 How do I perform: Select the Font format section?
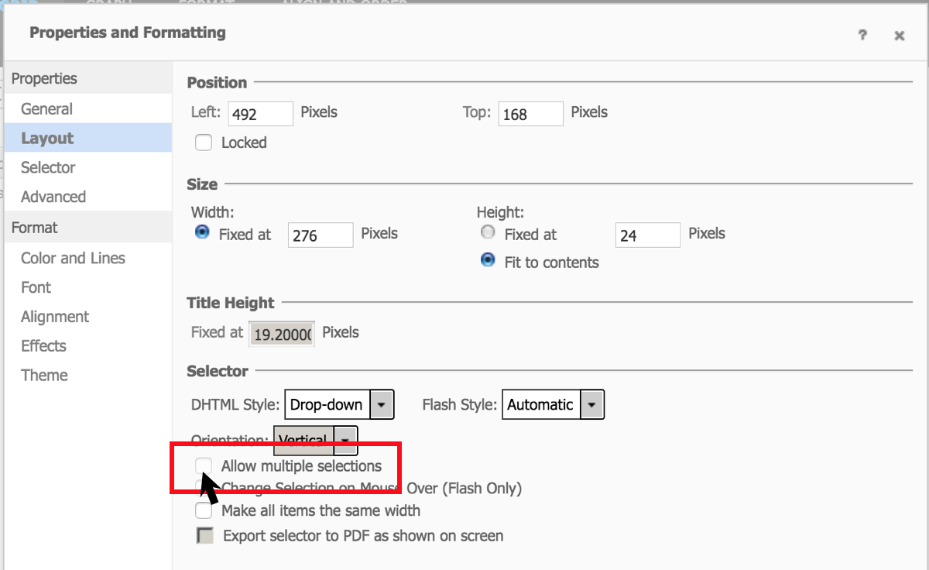coord(36,287)
